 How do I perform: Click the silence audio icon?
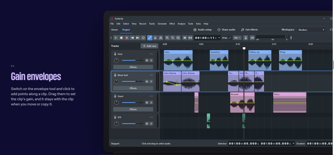[190, 38]
